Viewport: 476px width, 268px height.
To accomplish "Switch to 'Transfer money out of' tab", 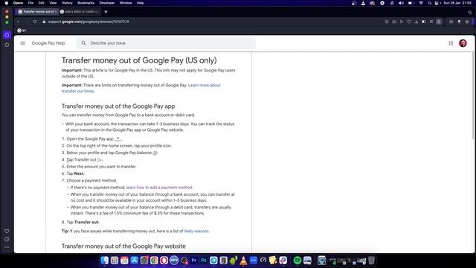I will pos(37,12).
